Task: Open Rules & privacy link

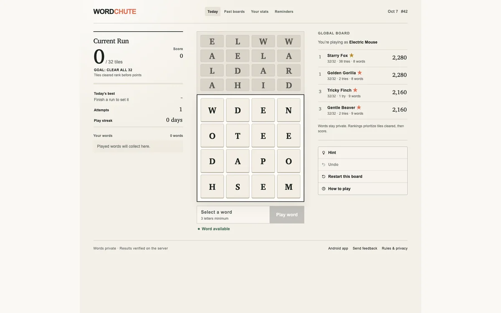Action: (395, 248)
